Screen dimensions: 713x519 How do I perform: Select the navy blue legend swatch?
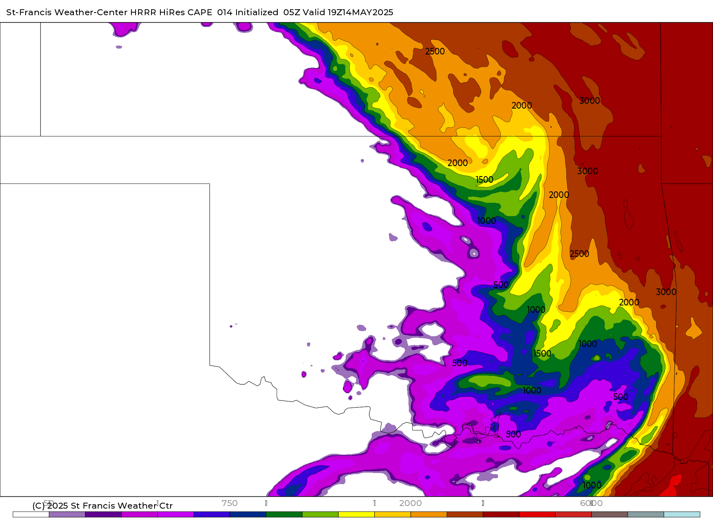tap(248, 514)
